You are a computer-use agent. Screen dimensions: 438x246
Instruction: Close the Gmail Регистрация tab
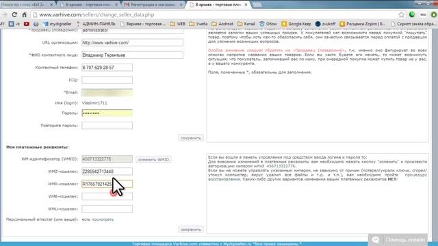click(181, 5)
